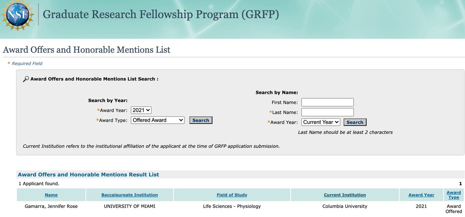Click the Graduate Research Fellowship Program title
The image size is (465, 217).
coord(161,15)
